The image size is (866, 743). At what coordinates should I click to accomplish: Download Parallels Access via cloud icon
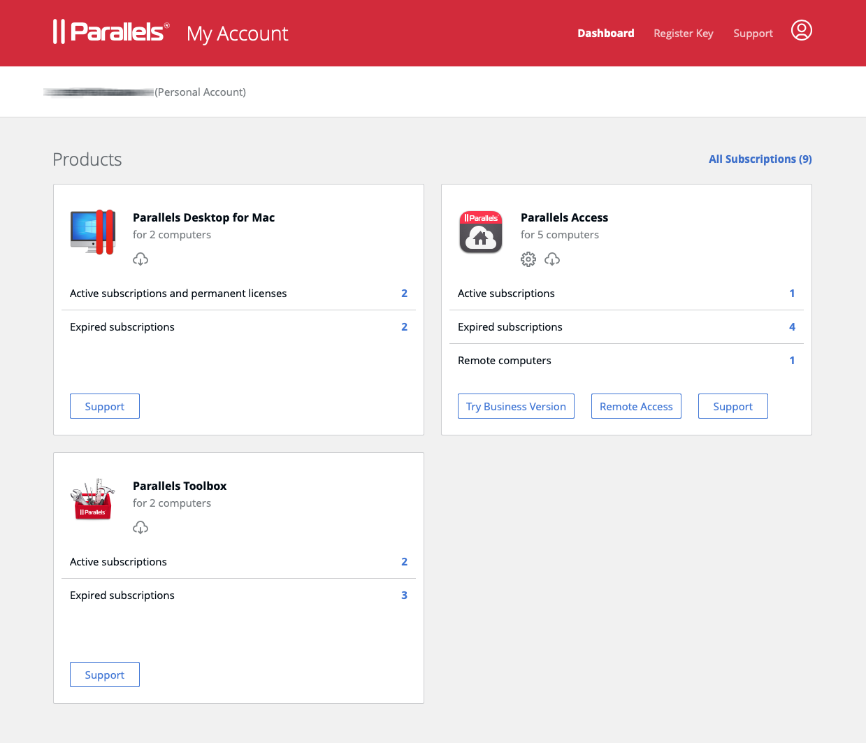coord(552,259)
